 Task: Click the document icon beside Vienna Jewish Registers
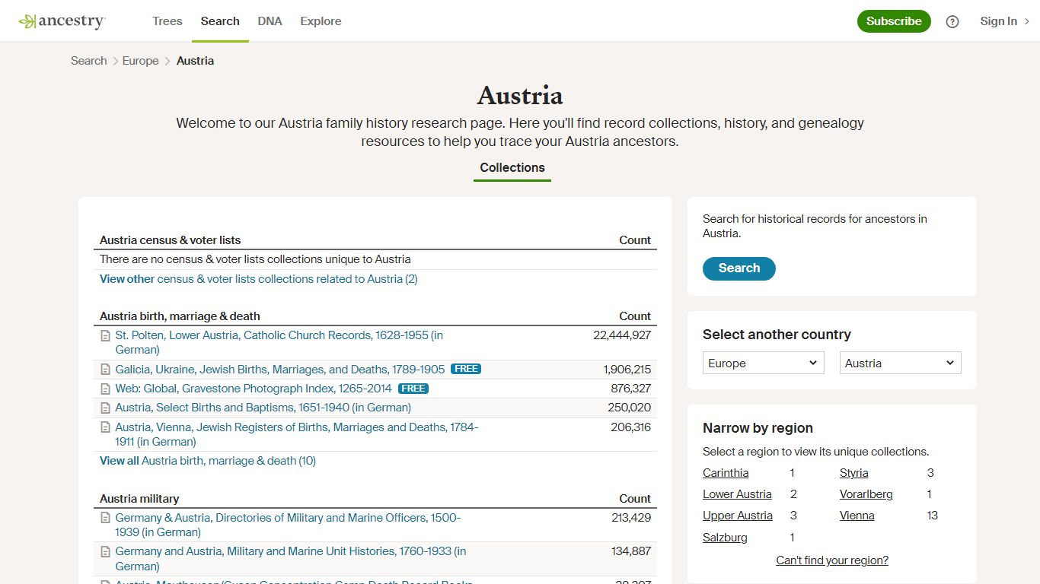point(106,427)
